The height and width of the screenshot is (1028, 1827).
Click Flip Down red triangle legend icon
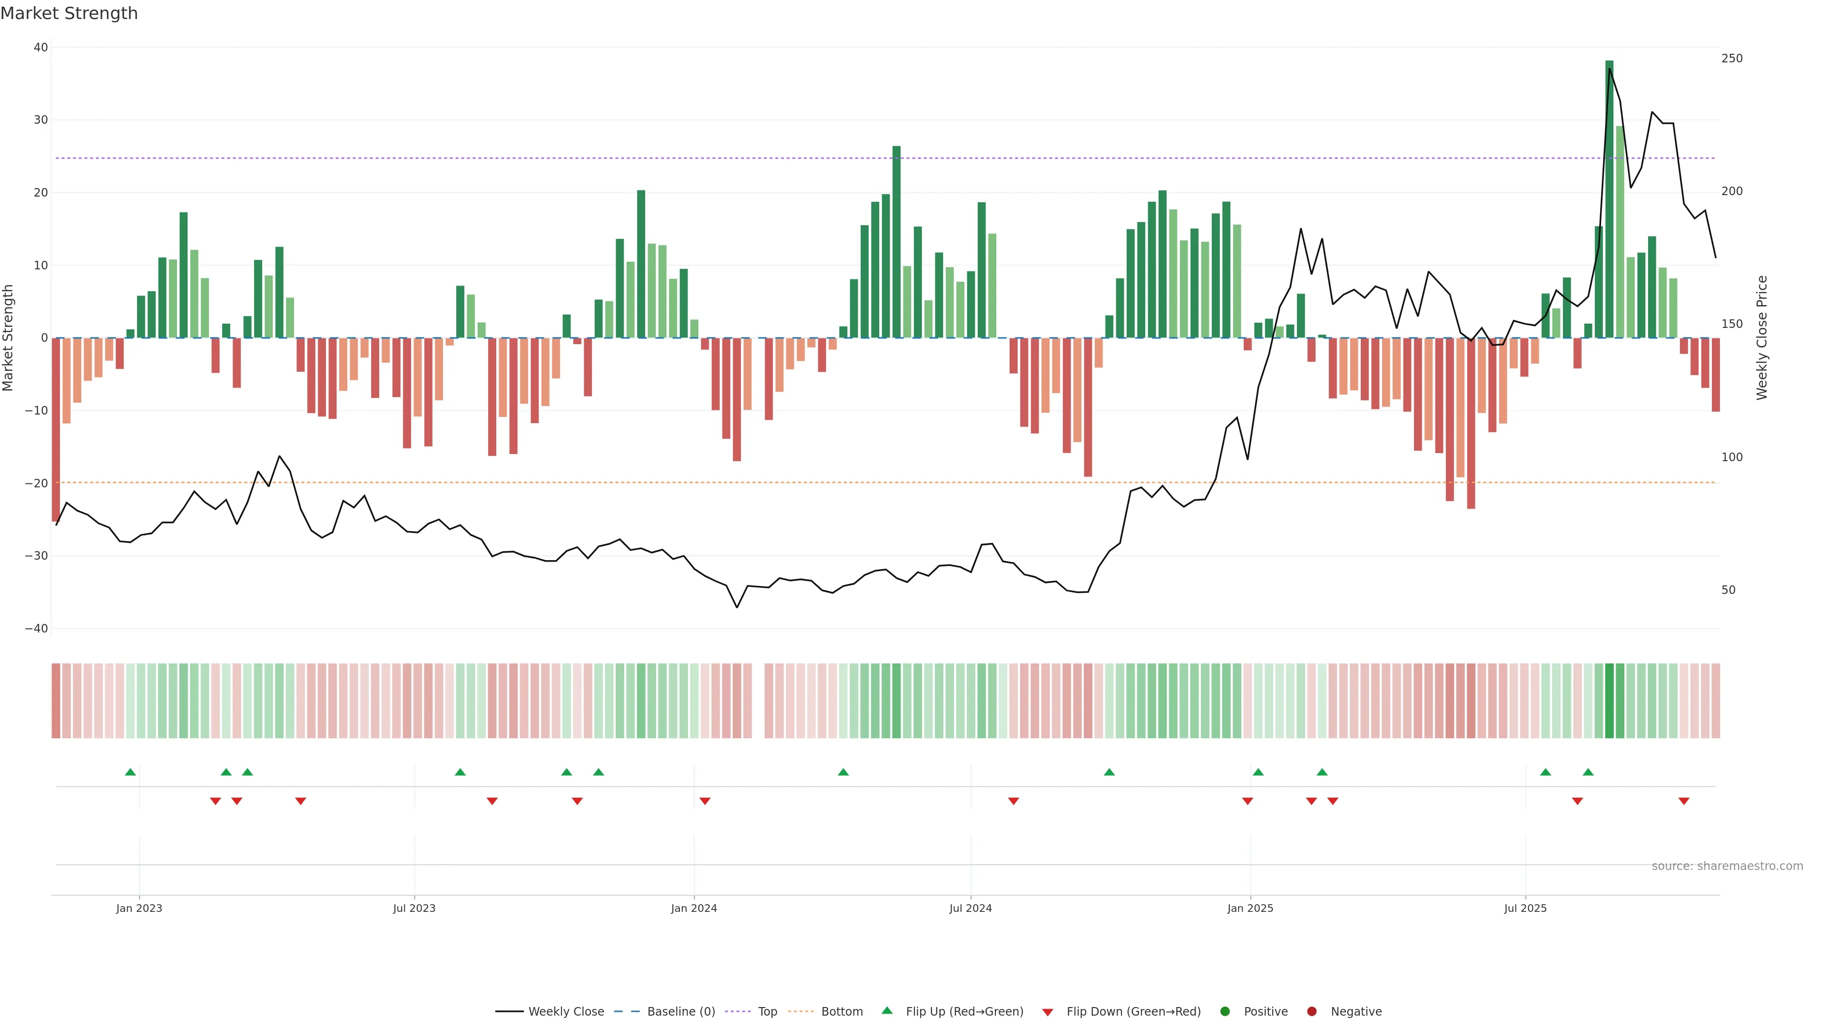coord(1048,1012)
